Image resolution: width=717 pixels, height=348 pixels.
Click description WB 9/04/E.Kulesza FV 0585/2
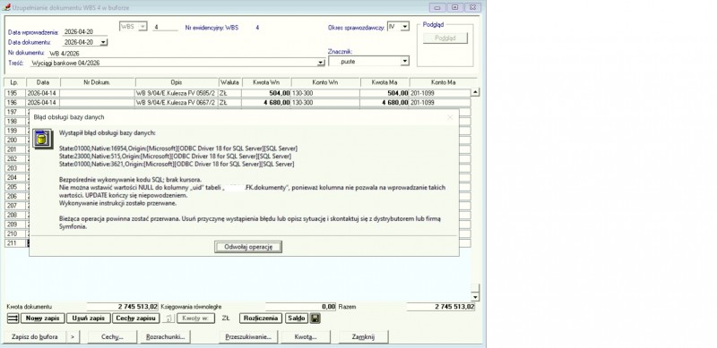point(177,93)
